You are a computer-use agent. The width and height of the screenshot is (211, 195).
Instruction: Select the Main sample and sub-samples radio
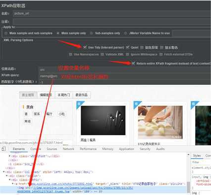point(6,33)
